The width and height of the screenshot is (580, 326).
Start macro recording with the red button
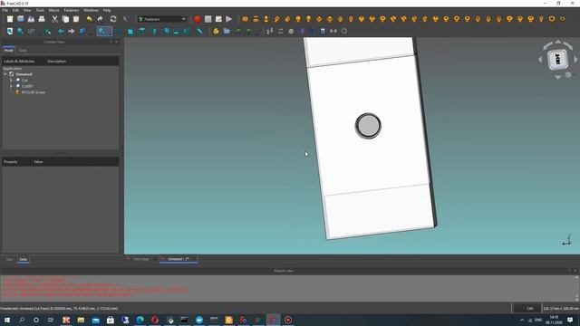point(198,19)
